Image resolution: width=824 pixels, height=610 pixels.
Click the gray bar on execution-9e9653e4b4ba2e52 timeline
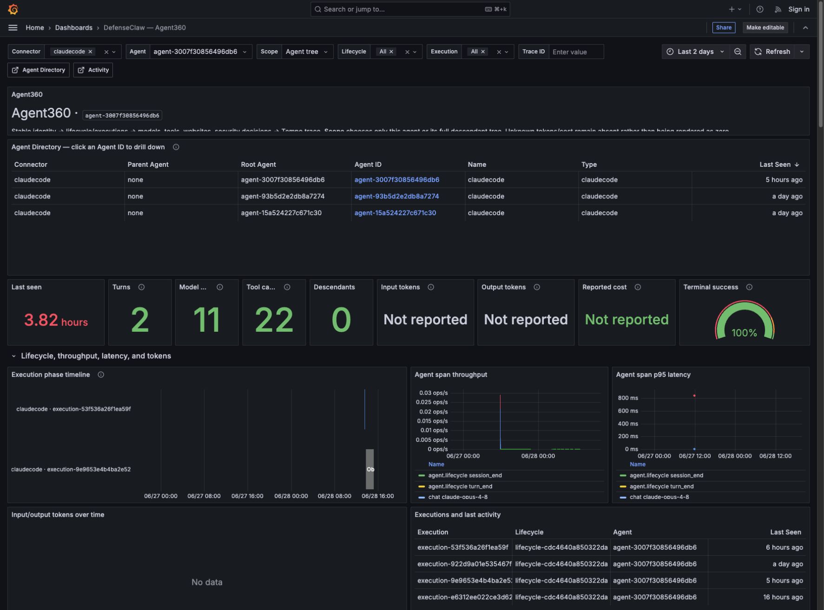[x=370, y=469]
